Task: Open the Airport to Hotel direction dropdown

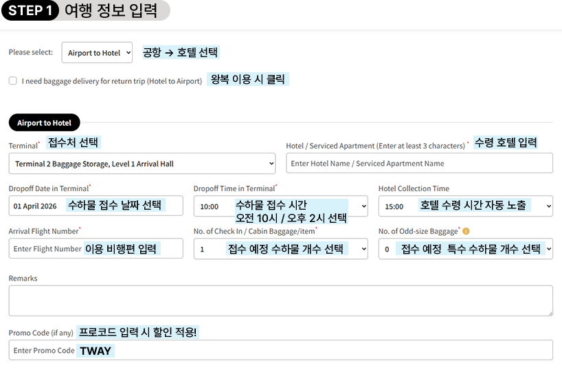Action: pos(97,53)
